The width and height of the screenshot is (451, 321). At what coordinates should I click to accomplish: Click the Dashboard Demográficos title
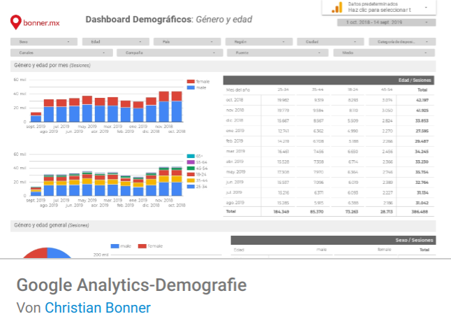click(x=168, y=20)
